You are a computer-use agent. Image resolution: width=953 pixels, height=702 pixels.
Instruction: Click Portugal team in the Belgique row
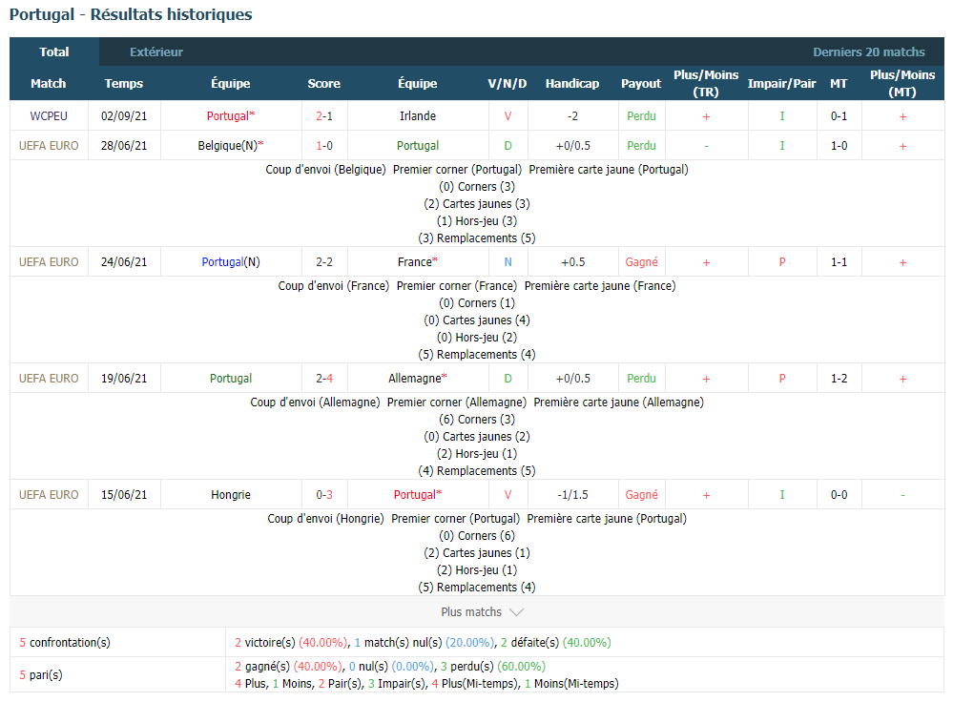[x=418, y=145]
